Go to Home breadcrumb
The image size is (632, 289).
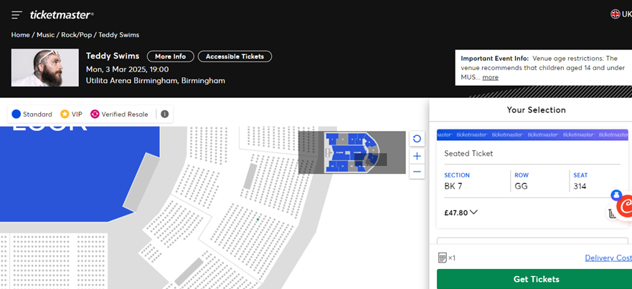click(x=20, y=35)
